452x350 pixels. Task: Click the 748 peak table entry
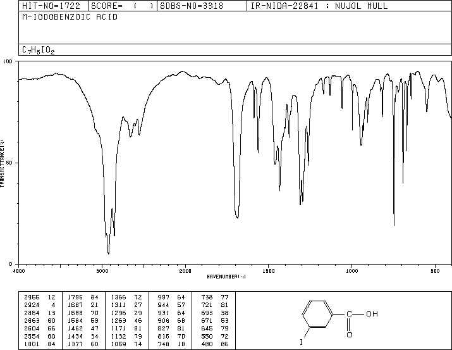[x=170, y=344]
